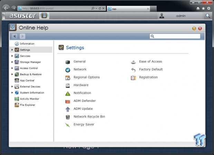
Task: Select the 'nas' browser tab
Action: click(128, 9)
